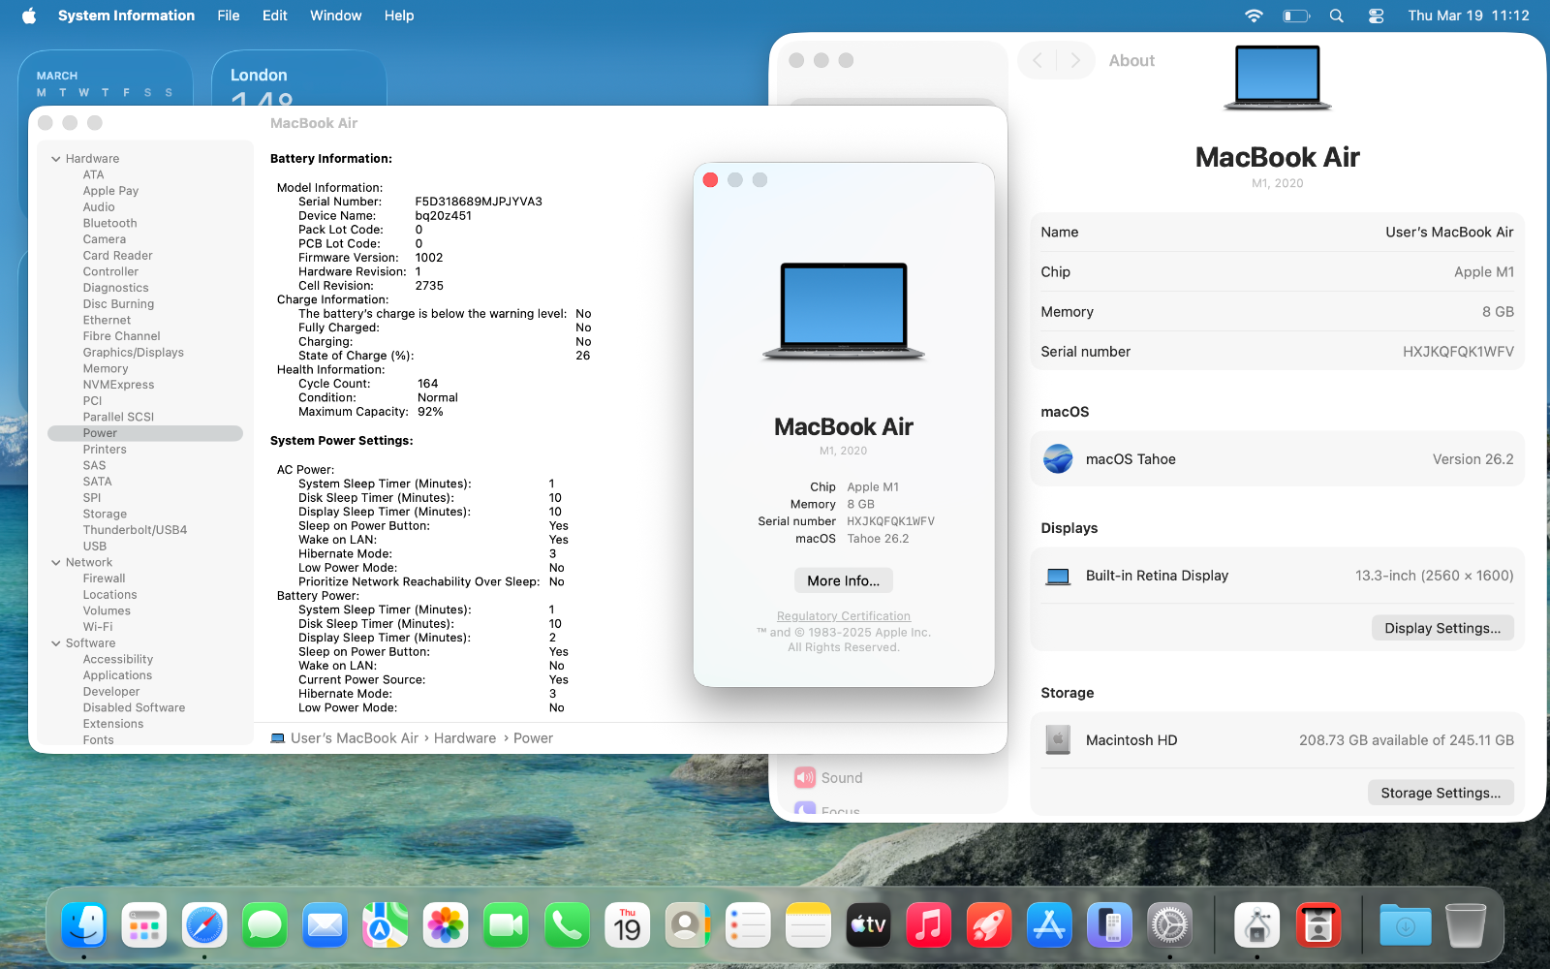
Task: Open the Regulatory Certification link
Action: pyautogui.click(x=844, y=616)
